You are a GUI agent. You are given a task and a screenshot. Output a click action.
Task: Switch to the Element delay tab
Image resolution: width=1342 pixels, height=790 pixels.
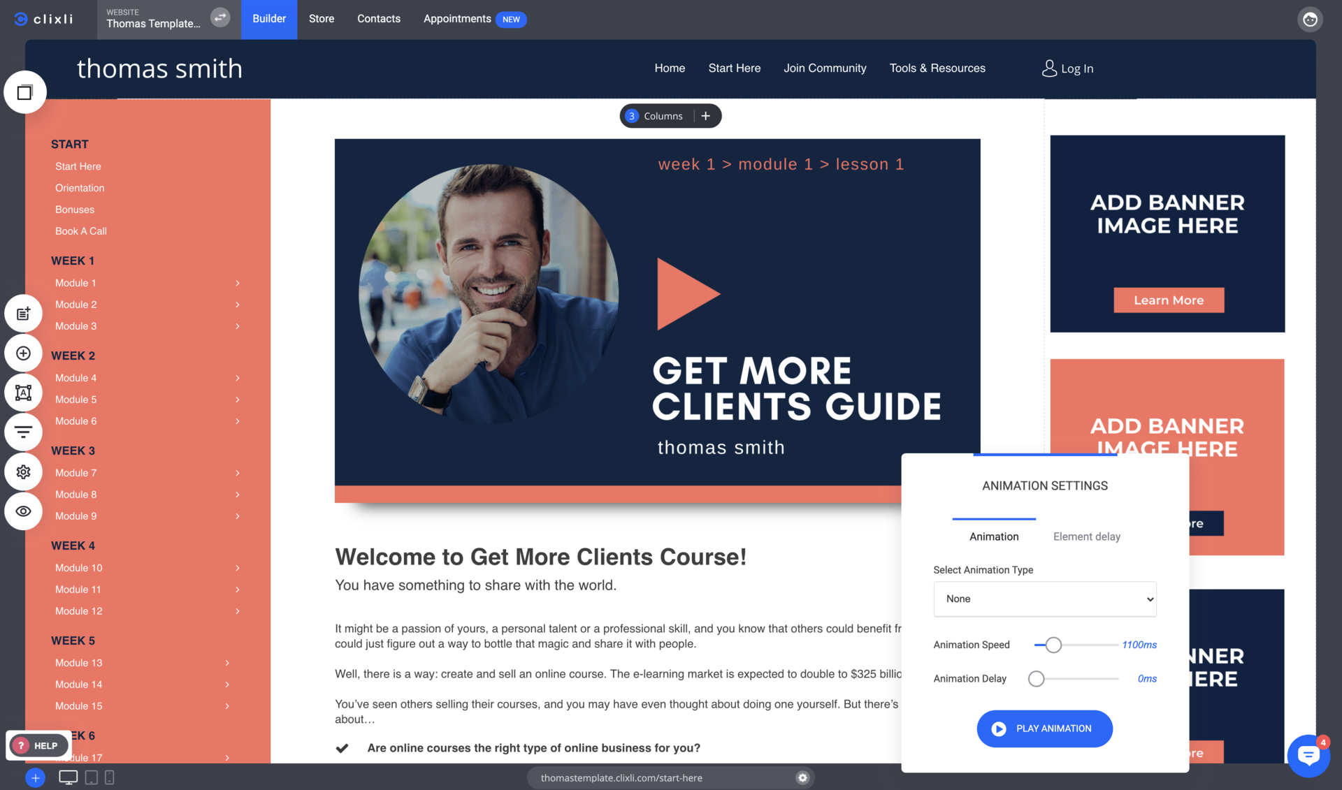click(1087, 536)
